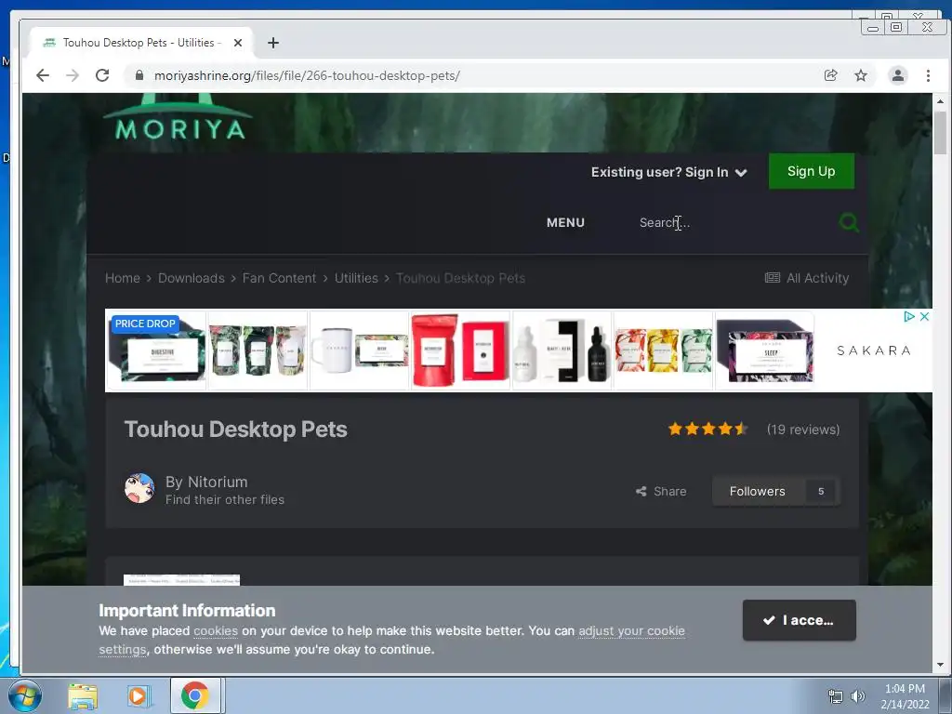Go to Home breadcrumb
The width and height of the screenshot is (952, 714).
(x=123, y=278)
